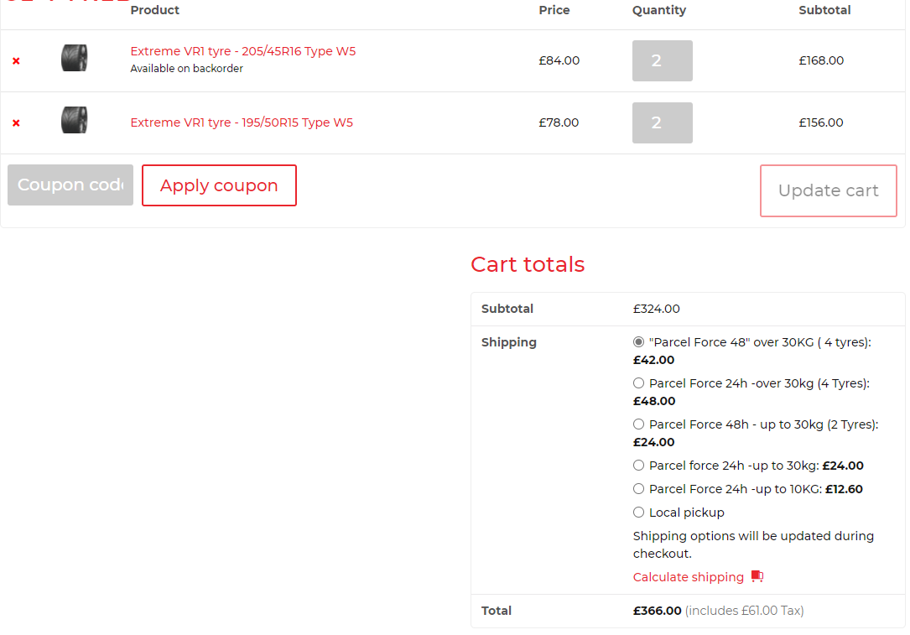Pick Parcel force 24h up to 30kg
Screen dimensions: 910x635
(638, 466)
